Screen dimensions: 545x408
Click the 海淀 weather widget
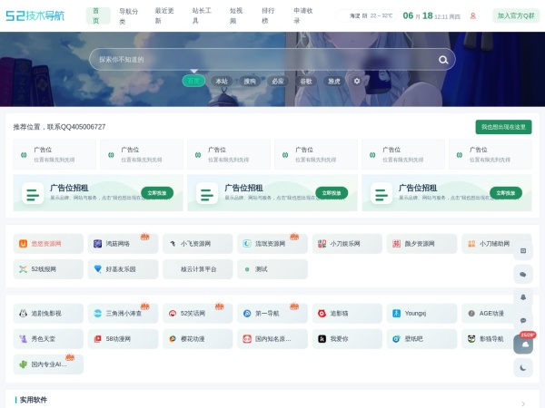point(366,16)
